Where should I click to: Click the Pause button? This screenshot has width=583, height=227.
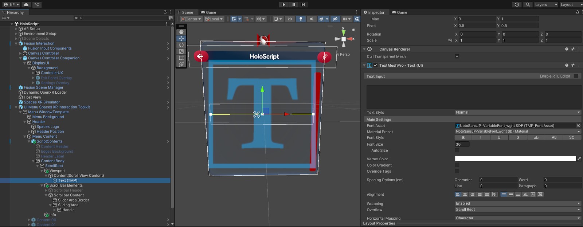294,5
